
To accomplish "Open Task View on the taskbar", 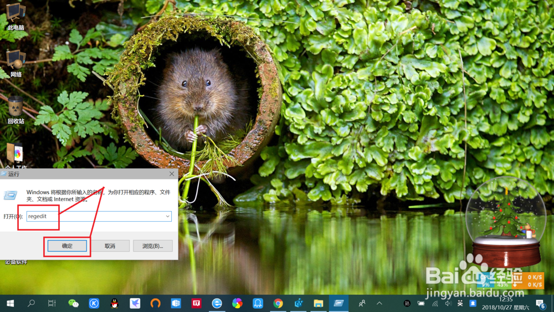I will point(52,303).
